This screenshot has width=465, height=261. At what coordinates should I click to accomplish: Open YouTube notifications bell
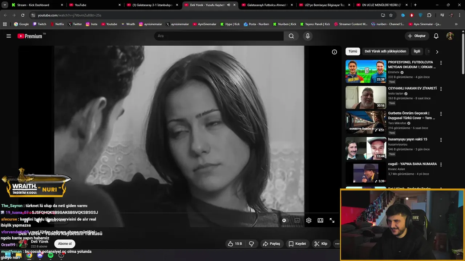[436, 36]
